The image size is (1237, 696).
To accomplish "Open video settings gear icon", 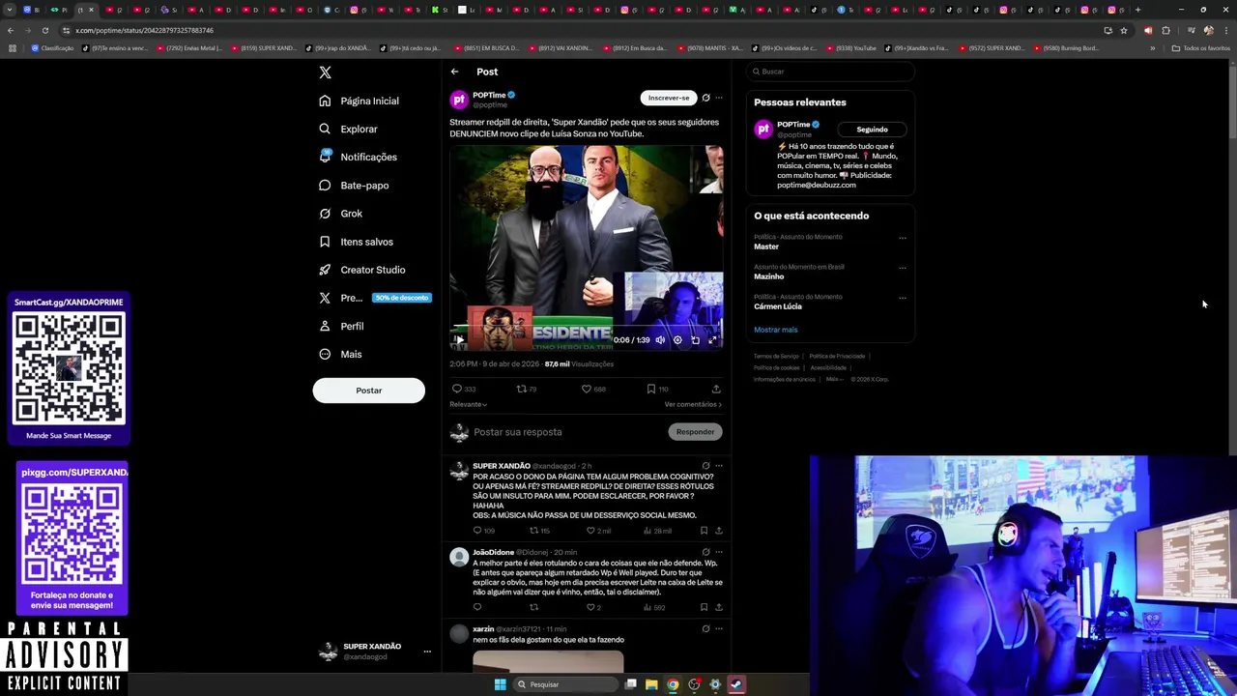I will [677, 340].
